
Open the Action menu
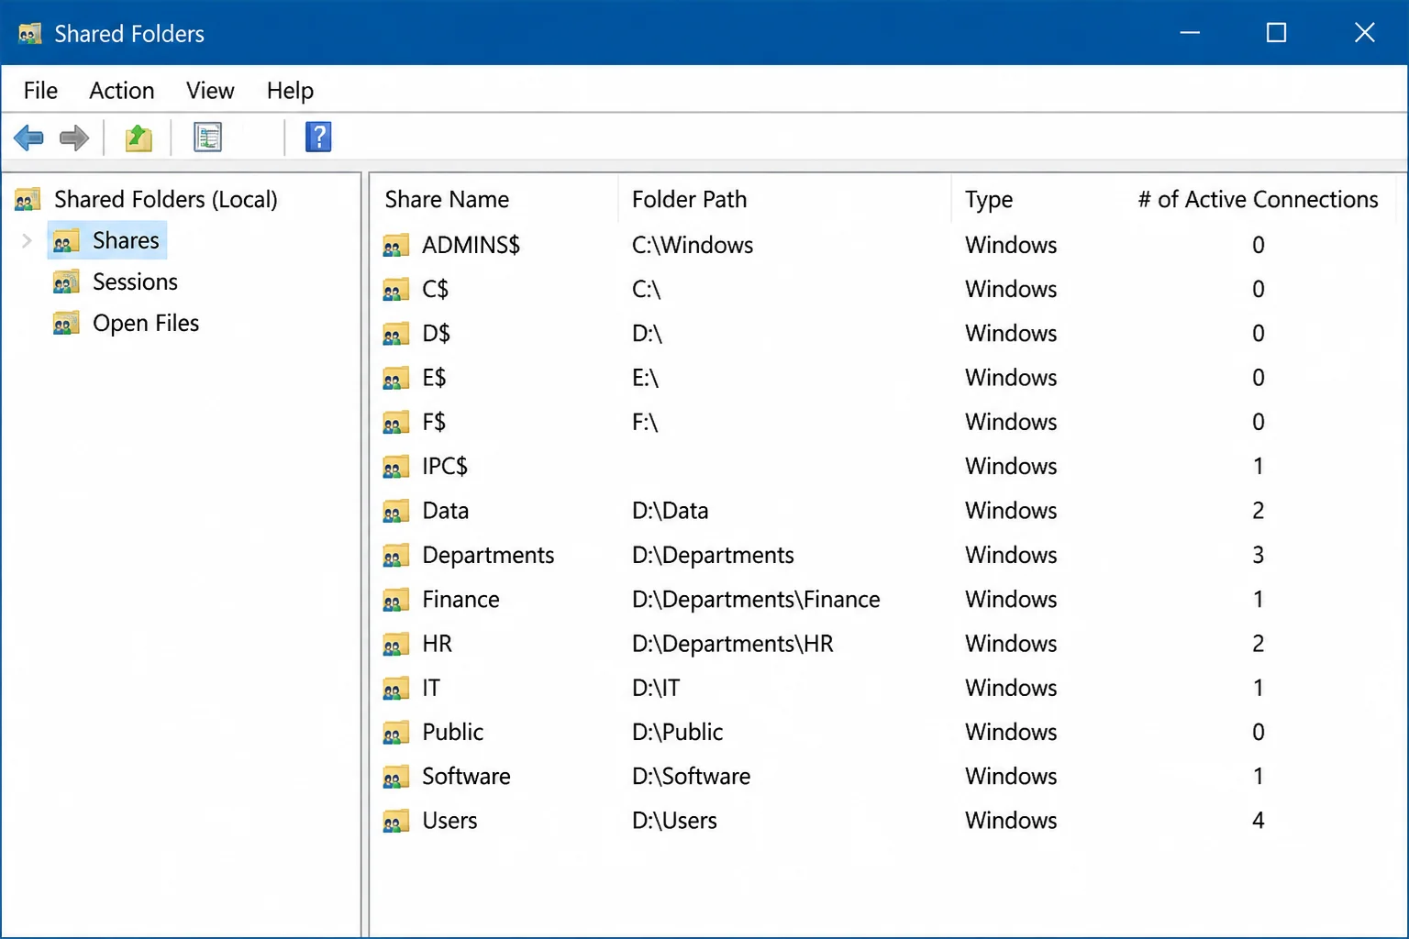point(122,91)
